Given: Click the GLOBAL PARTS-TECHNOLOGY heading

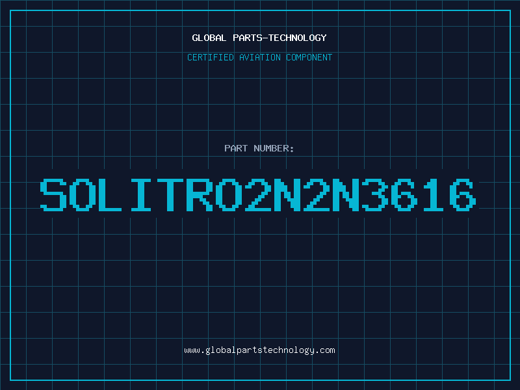Looking at the screenshot, I should point(259,38).
